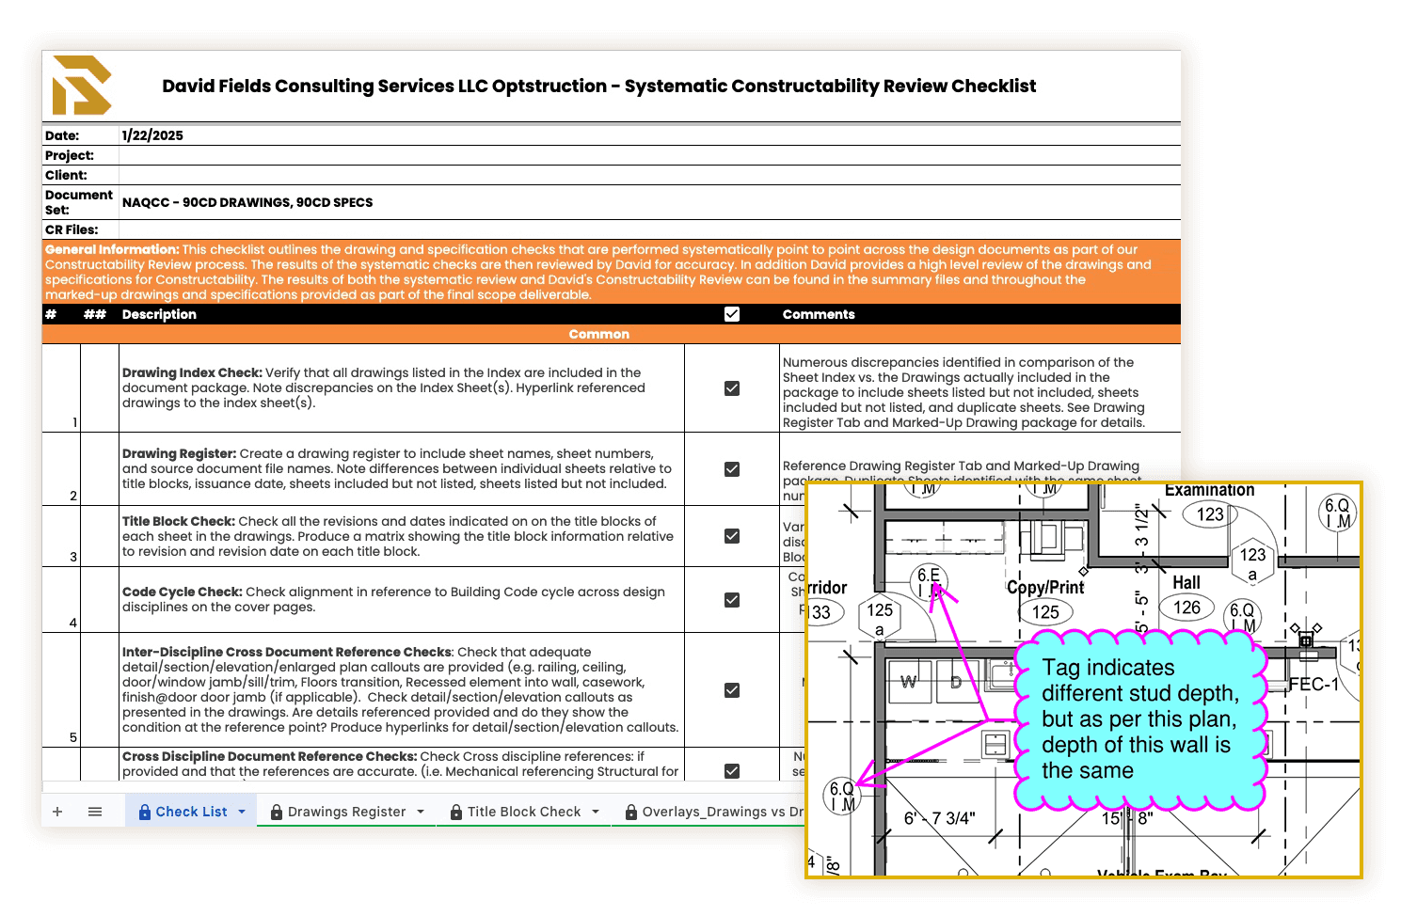
Task: Click lock icon on Title Block Check tab
Action: (x=456, y=812)
